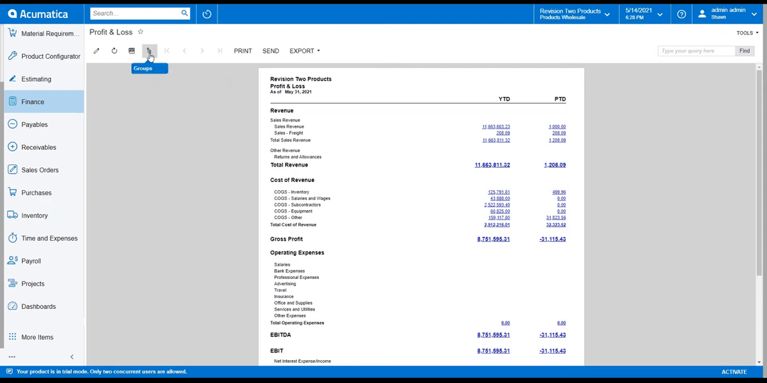Screen dimensions: 767x383
Task: Open Dashboards workspace
Action: click(x=42, y=306)
